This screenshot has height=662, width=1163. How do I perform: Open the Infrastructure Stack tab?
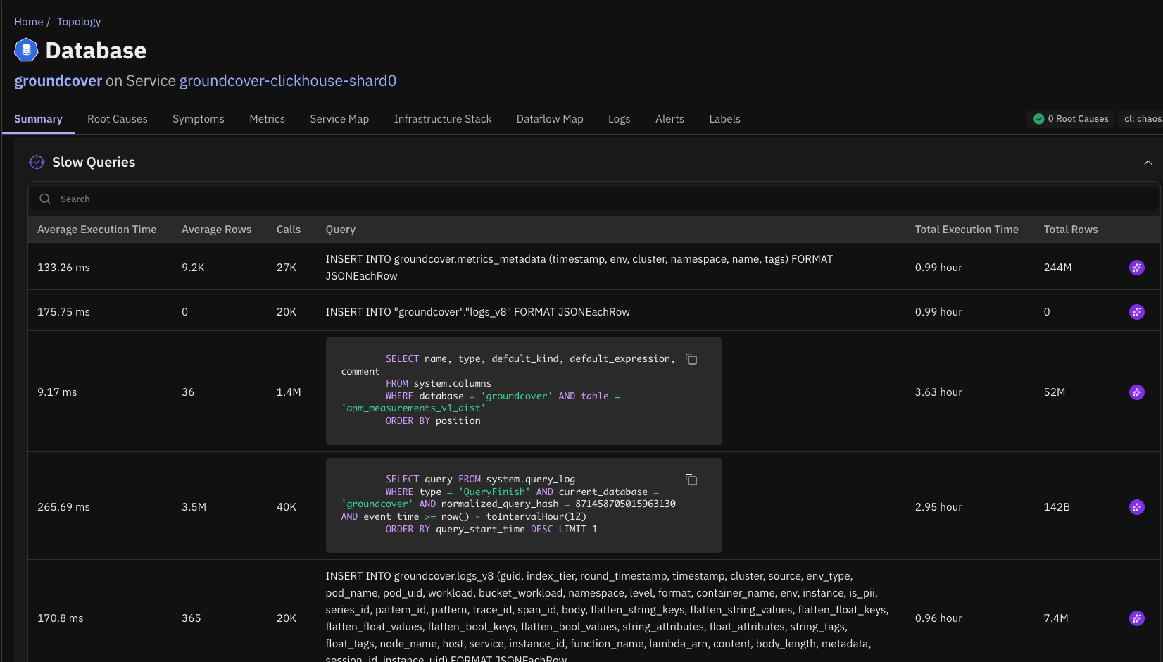coord(442,119)
